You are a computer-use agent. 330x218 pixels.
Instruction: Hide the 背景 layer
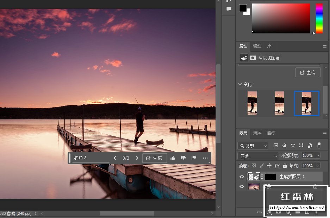(242, 187)
